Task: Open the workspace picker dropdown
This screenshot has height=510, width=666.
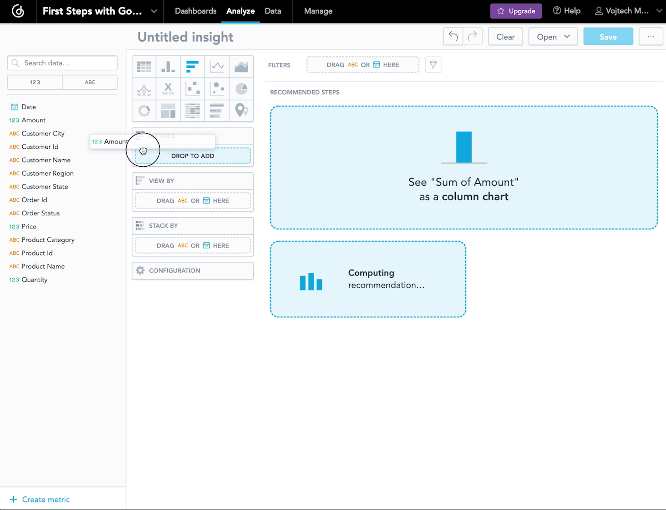Action: click(x=153, y=11)
